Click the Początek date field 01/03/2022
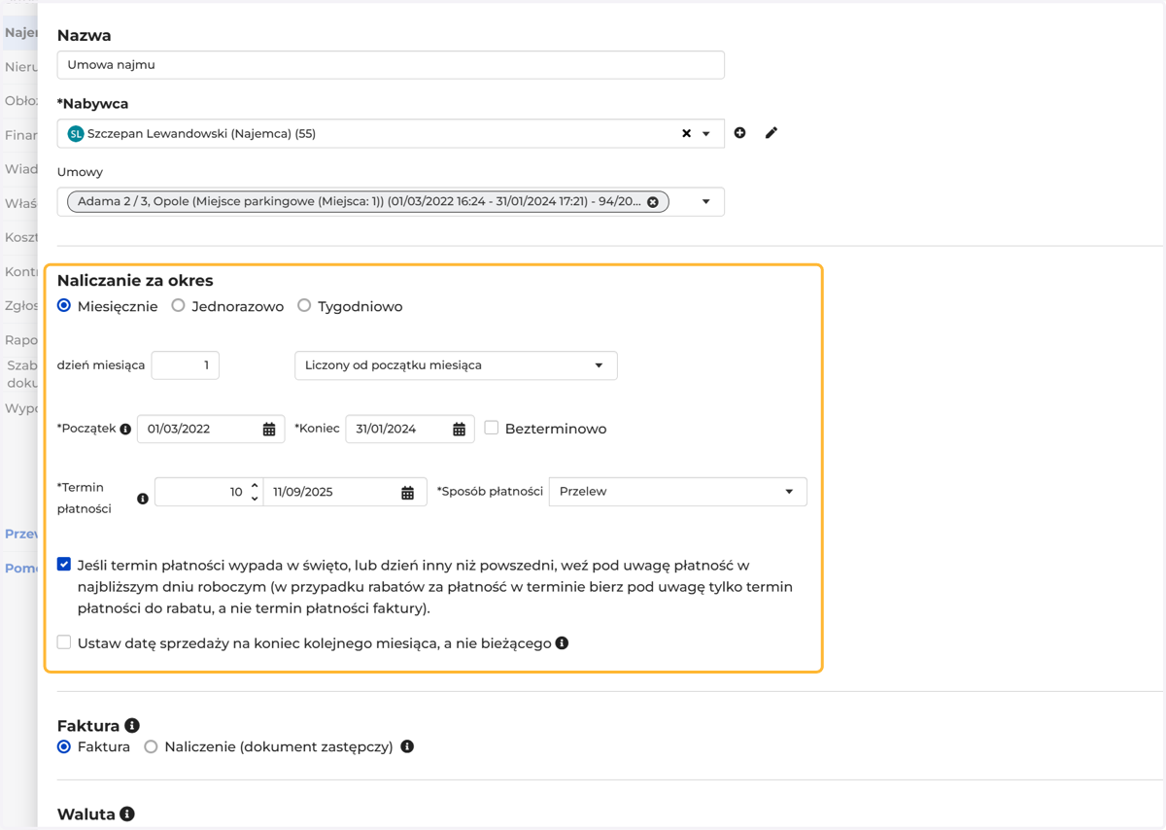 coord(211,429)
